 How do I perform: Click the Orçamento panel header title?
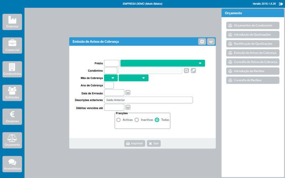click(233, 13)
